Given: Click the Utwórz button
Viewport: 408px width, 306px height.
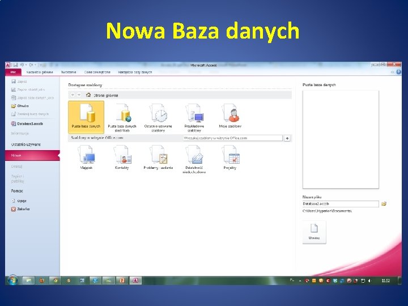Looking at the screenshot, I should 314,232.
